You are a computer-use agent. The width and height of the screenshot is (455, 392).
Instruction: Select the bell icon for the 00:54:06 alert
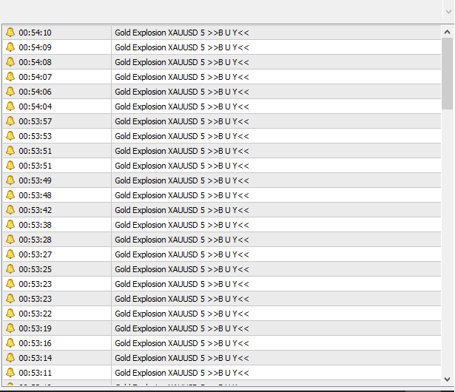10,92
